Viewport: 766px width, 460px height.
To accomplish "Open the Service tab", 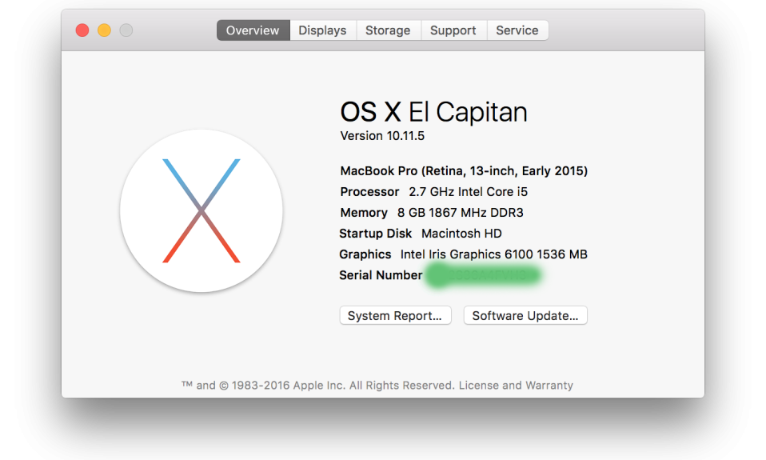I will [x=517, y=30].
